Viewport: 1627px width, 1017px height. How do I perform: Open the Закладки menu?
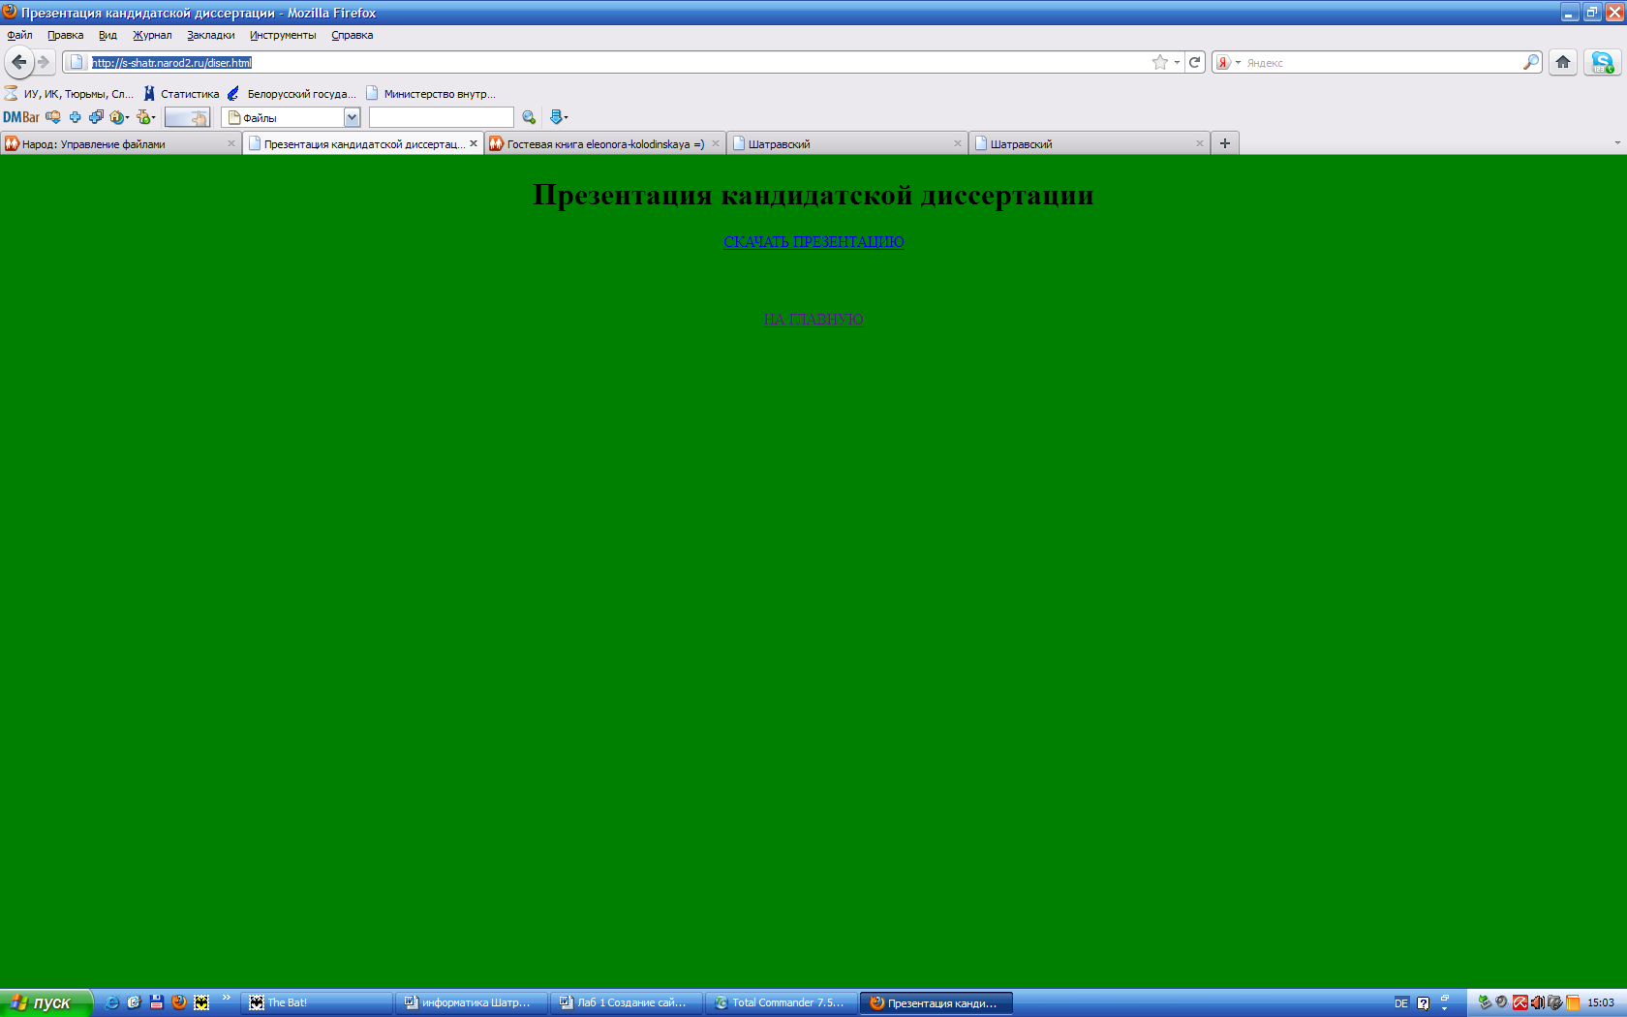[x=210, y=35]
